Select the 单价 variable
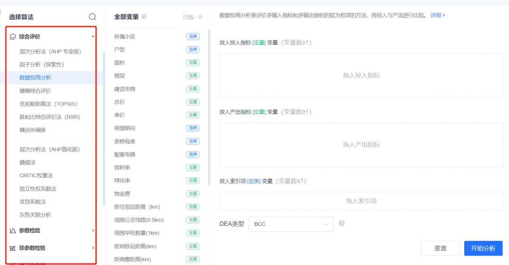The image size is (509, 265). pos(119,115)
